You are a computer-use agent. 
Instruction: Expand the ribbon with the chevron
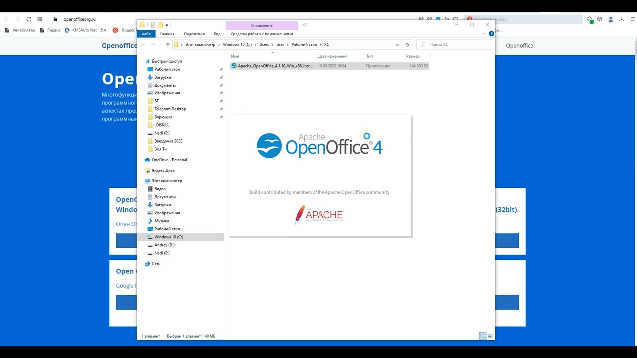[x=484, y=34]
